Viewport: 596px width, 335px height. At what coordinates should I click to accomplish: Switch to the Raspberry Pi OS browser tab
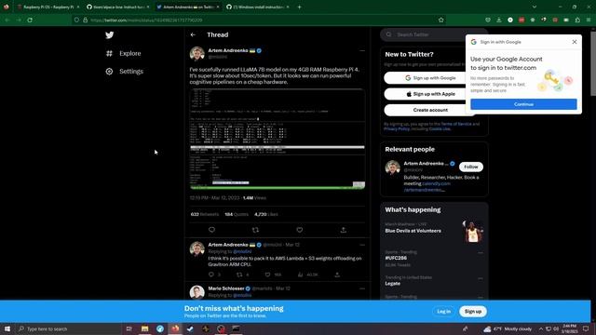click(48, 7)
